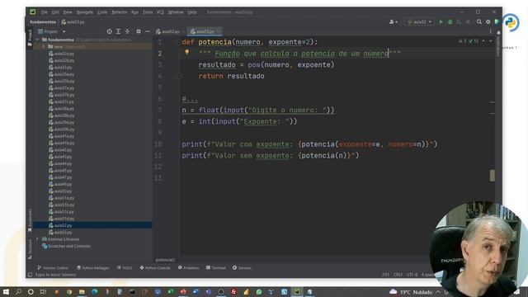Run the aula52 configuration with the green play icon
Image resolution: width=528 pixels, height=297 pixels.
(x=441, y=22)
